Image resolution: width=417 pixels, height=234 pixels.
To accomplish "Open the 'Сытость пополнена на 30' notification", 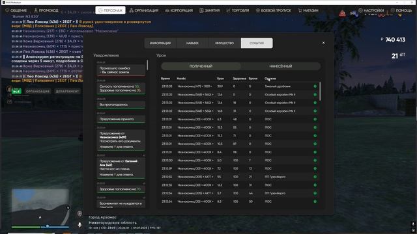I will click(x=121, y=88).
